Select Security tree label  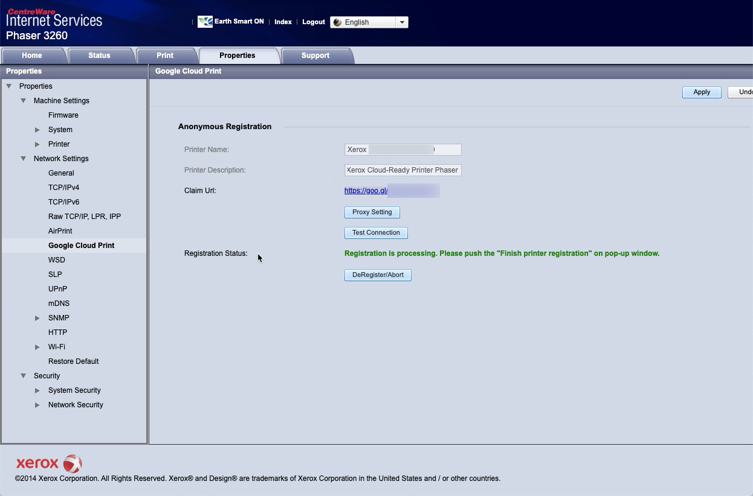pos(47,376)
